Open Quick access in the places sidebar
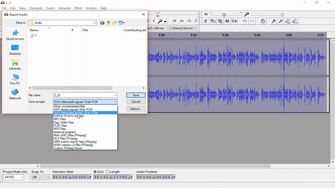 15,35
